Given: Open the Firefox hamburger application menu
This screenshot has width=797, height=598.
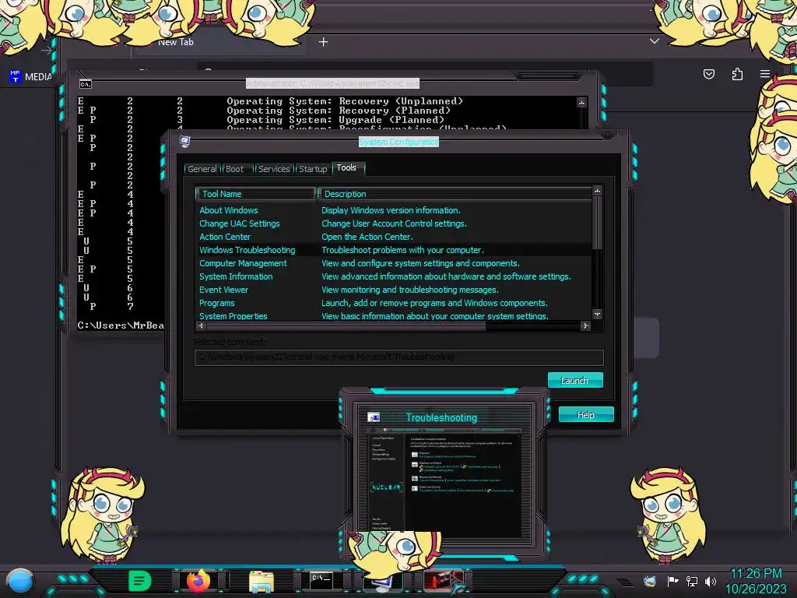Looking at the screenshot, I should [765, 74].
